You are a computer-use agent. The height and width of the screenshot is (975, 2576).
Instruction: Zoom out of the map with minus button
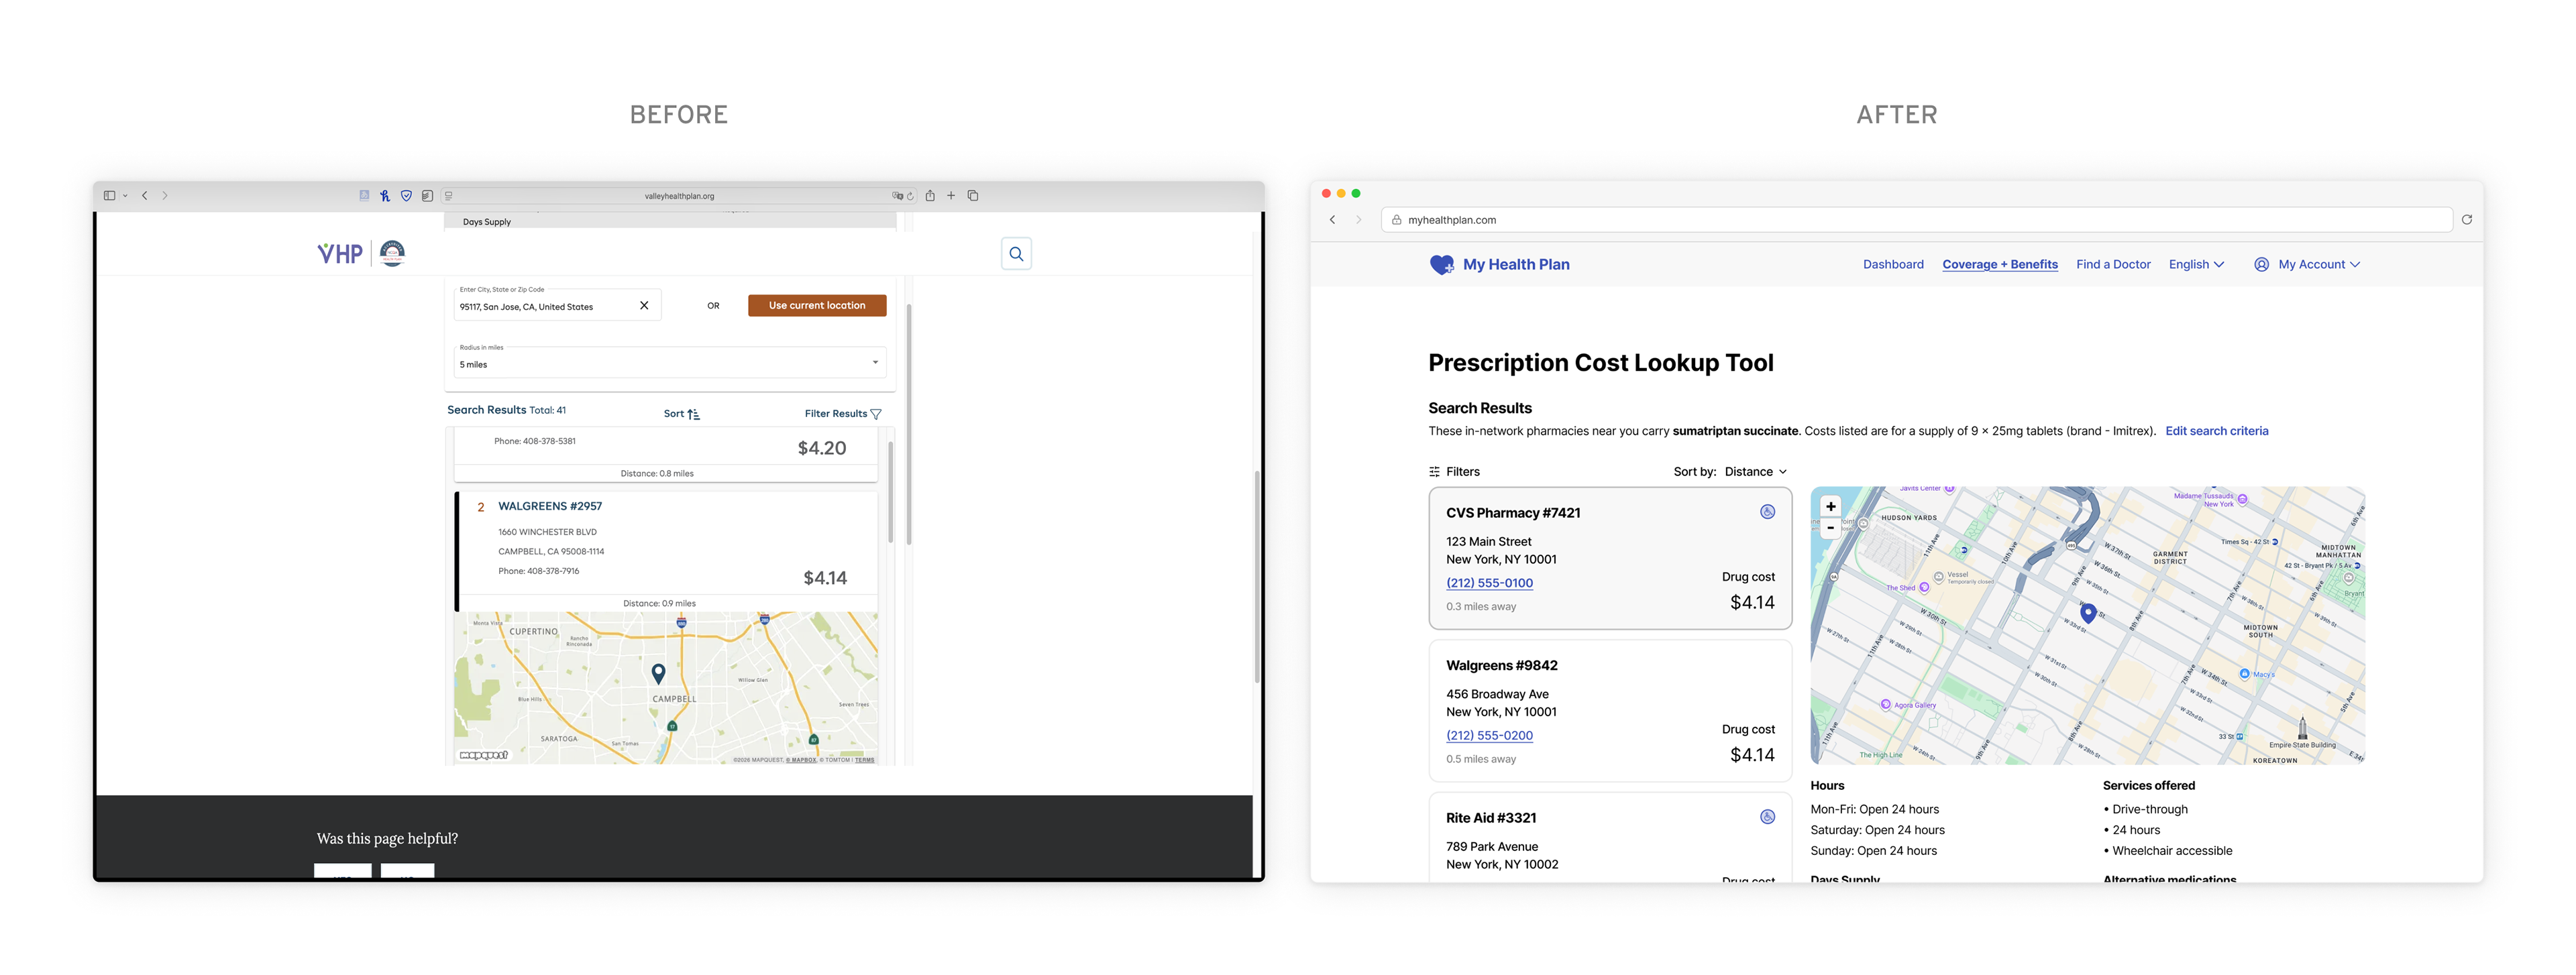[1830, 528]
